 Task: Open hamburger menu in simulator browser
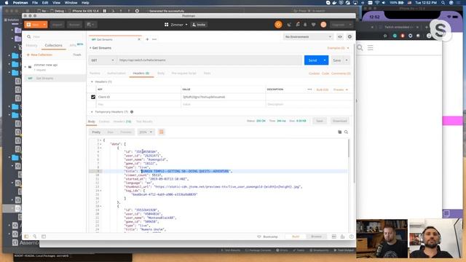(x=371, y=47)
